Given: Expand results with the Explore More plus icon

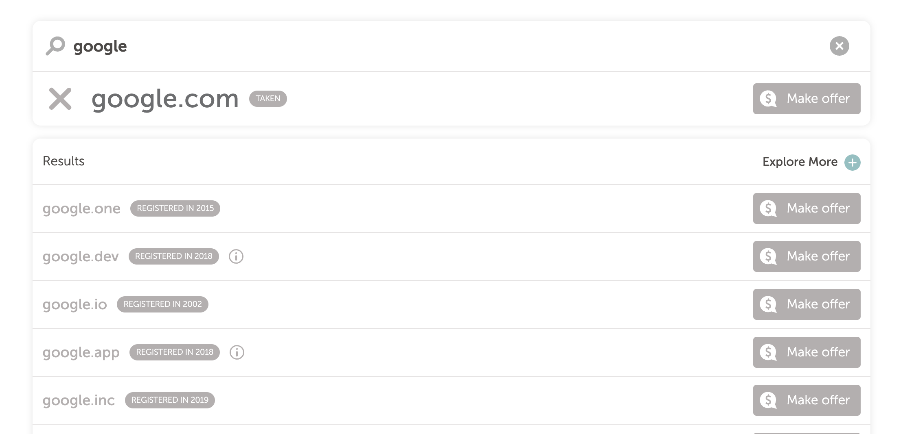Looking at the screenshot, I should 852,162.
